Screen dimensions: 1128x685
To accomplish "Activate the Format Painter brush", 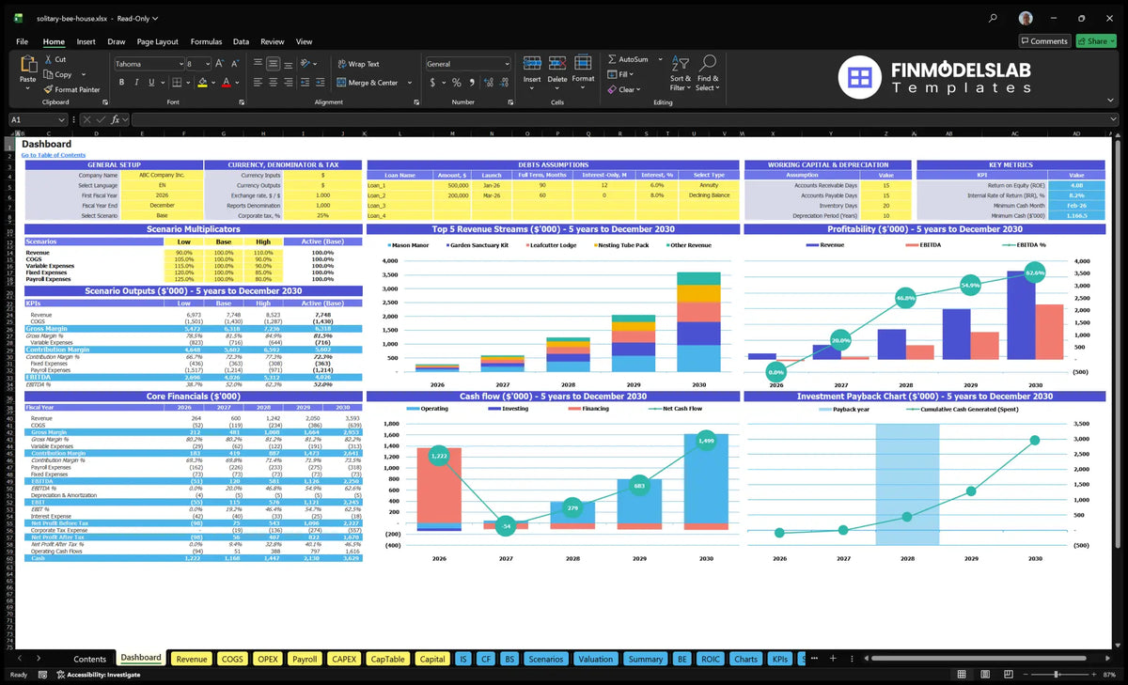I will click(48, 89).
